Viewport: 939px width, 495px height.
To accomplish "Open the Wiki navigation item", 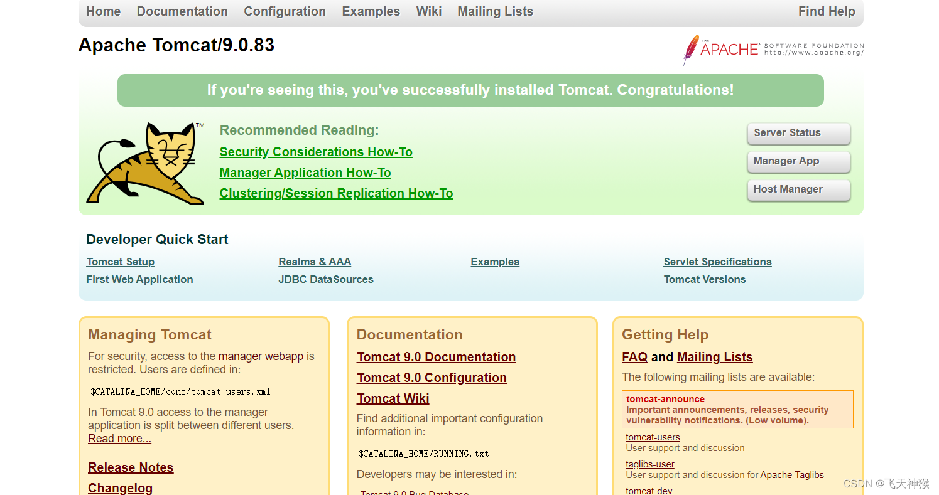I will point(429,11).
